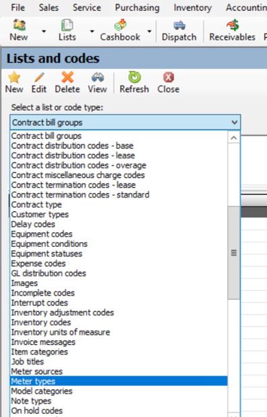Select Contract type in the list

click(x=119, y=204)
